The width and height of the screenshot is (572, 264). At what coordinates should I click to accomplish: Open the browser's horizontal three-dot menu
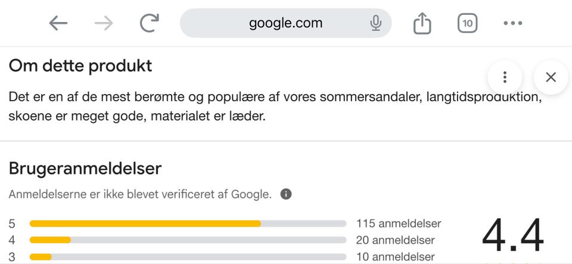click(x=512, y=23)
